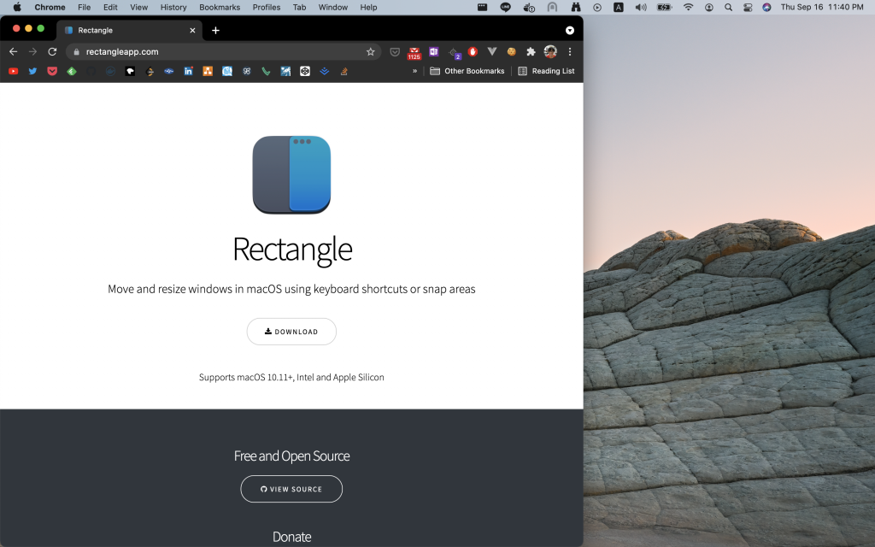Click the volume icon in the menu bar
The image size is (875, 547).
[x=641, y=7]
